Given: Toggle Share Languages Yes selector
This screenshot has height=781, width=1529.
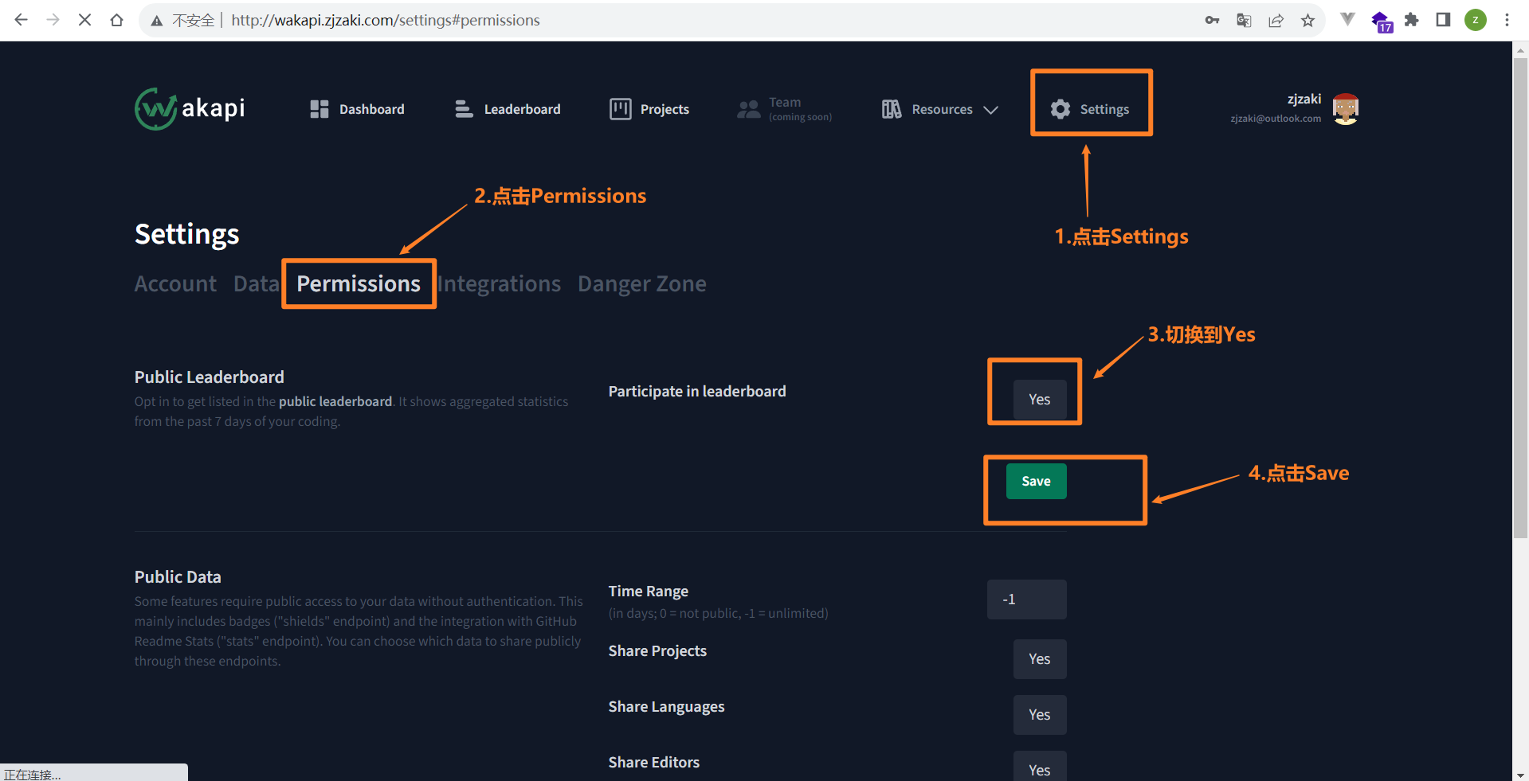Looking at the screenshot, I should pyautogui.click(x=1040, y=715).
